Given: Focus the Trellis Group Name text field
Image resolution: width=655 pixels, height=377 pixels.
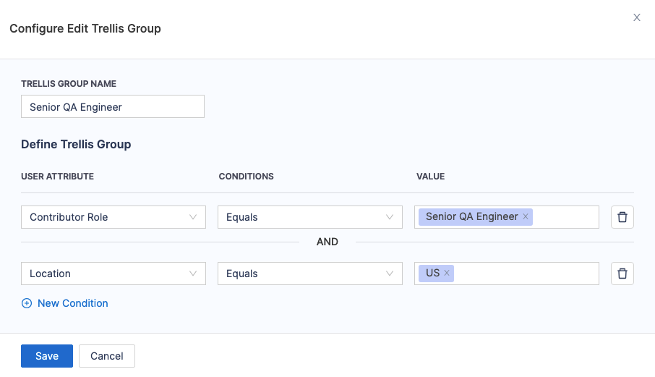Looking at the screenshot, I should pyautogui.click(x=113, y=107).
